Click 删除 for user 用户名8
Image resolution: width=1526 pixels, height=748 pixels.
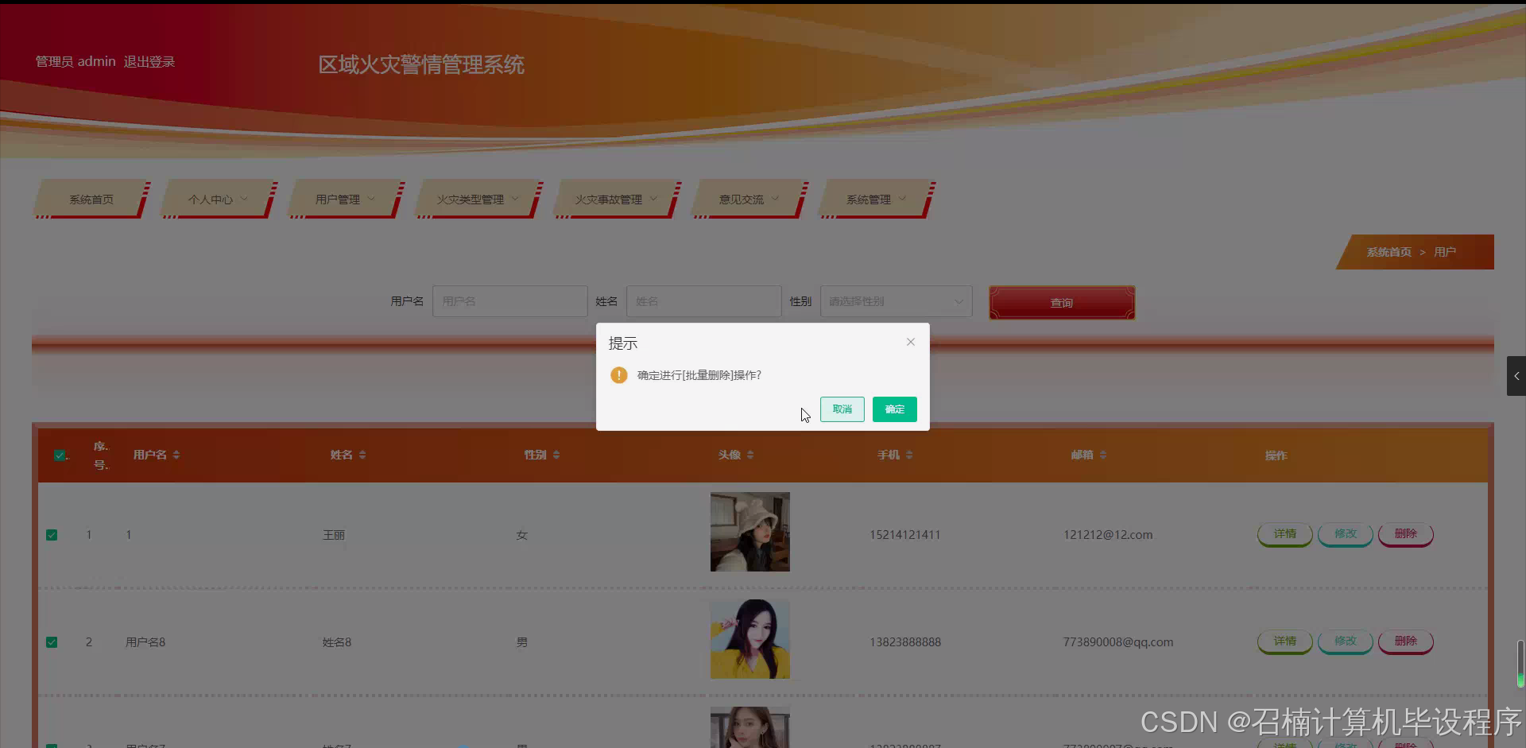[x=1406, y=641]
